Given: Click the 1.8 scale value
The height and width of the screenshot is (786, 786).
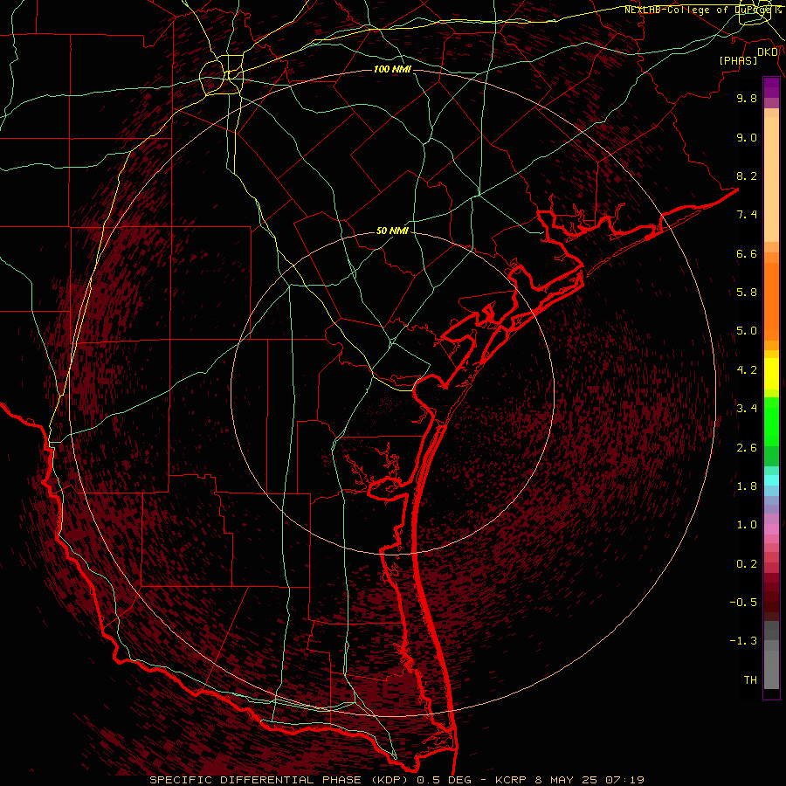Looking at the screenshot, I should click(747, 486).
